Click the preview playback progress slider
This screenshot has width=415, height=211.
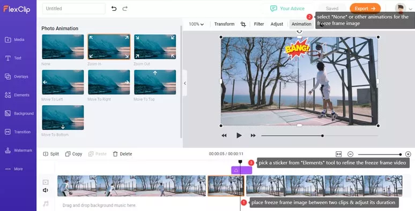[x=320, y=136]
